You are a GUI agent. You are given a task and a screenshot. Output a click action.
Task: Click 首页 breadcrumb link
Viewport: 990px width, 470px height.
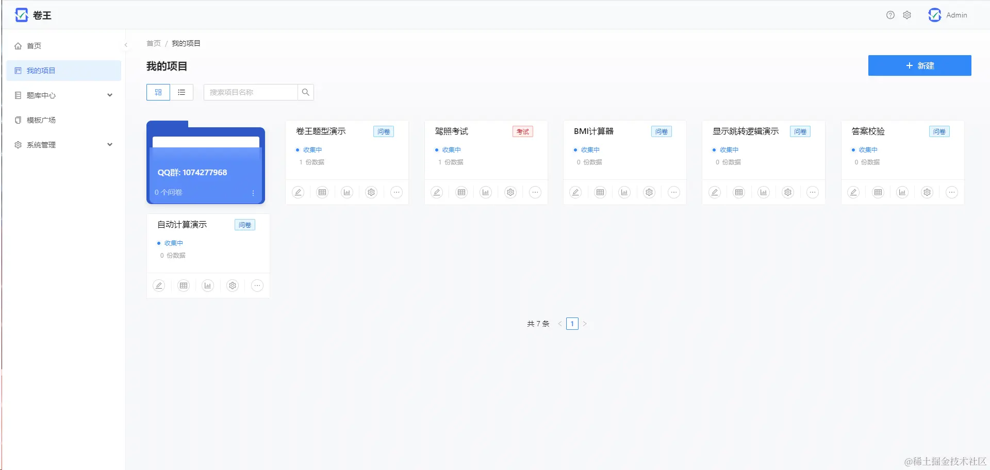[154, 43]
